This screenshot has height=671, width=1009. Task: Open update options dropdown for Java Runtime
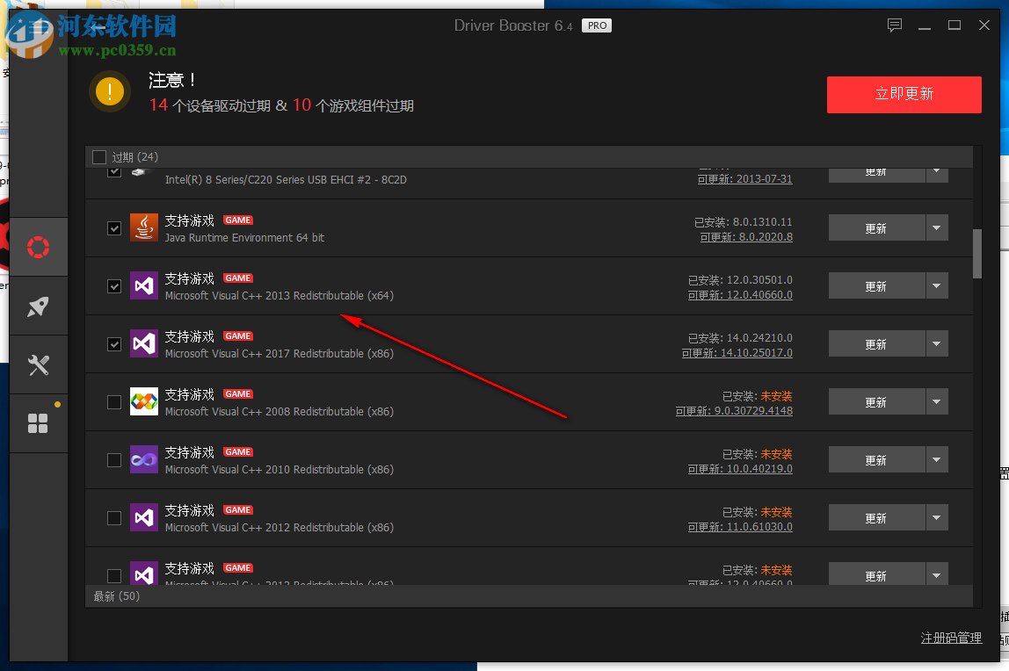936,227
